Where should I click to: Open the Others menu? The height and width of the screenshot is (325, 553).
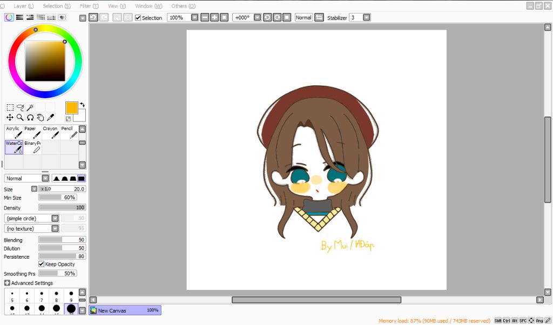pyautogui.click(x=184, y=6)
